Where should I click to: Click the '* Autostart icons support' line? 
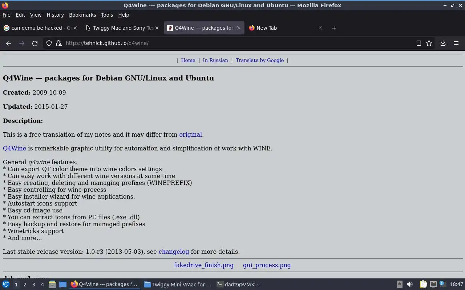(x=40, y=203)
